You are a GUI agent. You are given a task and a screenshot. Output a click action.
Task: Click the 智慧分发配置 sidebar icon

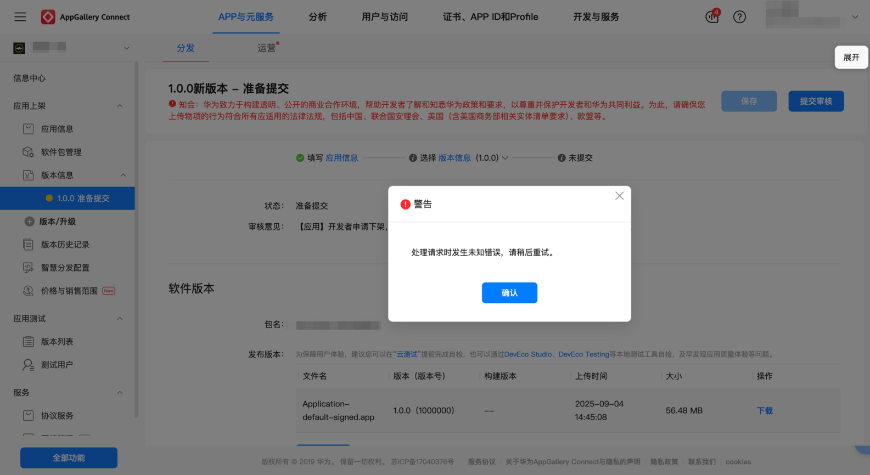point(29,268)
